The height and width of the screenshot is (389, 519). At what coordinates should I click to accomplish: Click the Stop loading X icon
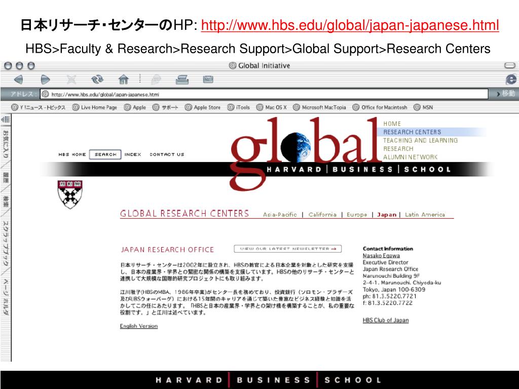[71, 80]
